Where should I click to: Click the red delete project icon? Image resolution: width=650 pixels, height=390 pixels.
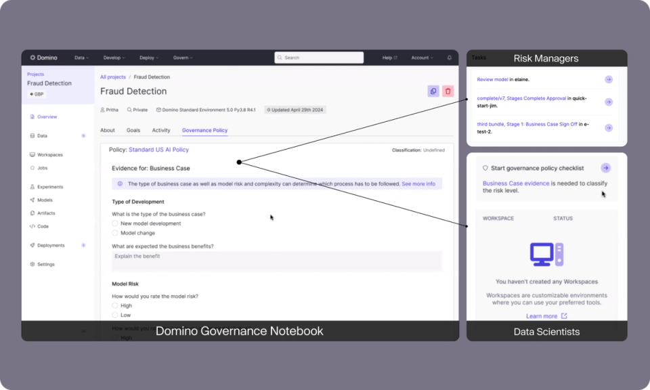[x=448, y=91]
